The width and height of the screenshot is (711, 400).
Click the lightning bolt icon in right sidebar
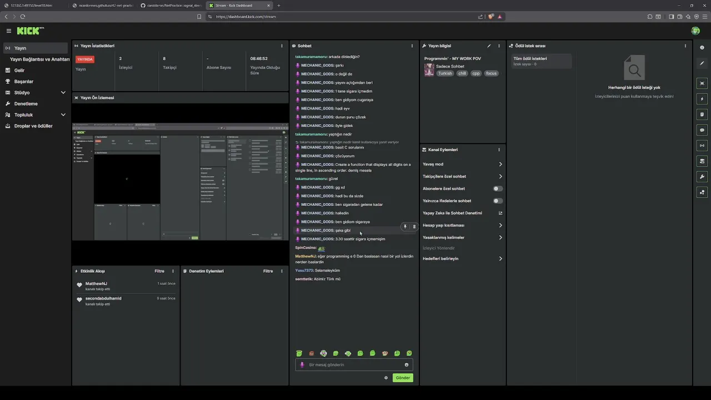(702, 99)
